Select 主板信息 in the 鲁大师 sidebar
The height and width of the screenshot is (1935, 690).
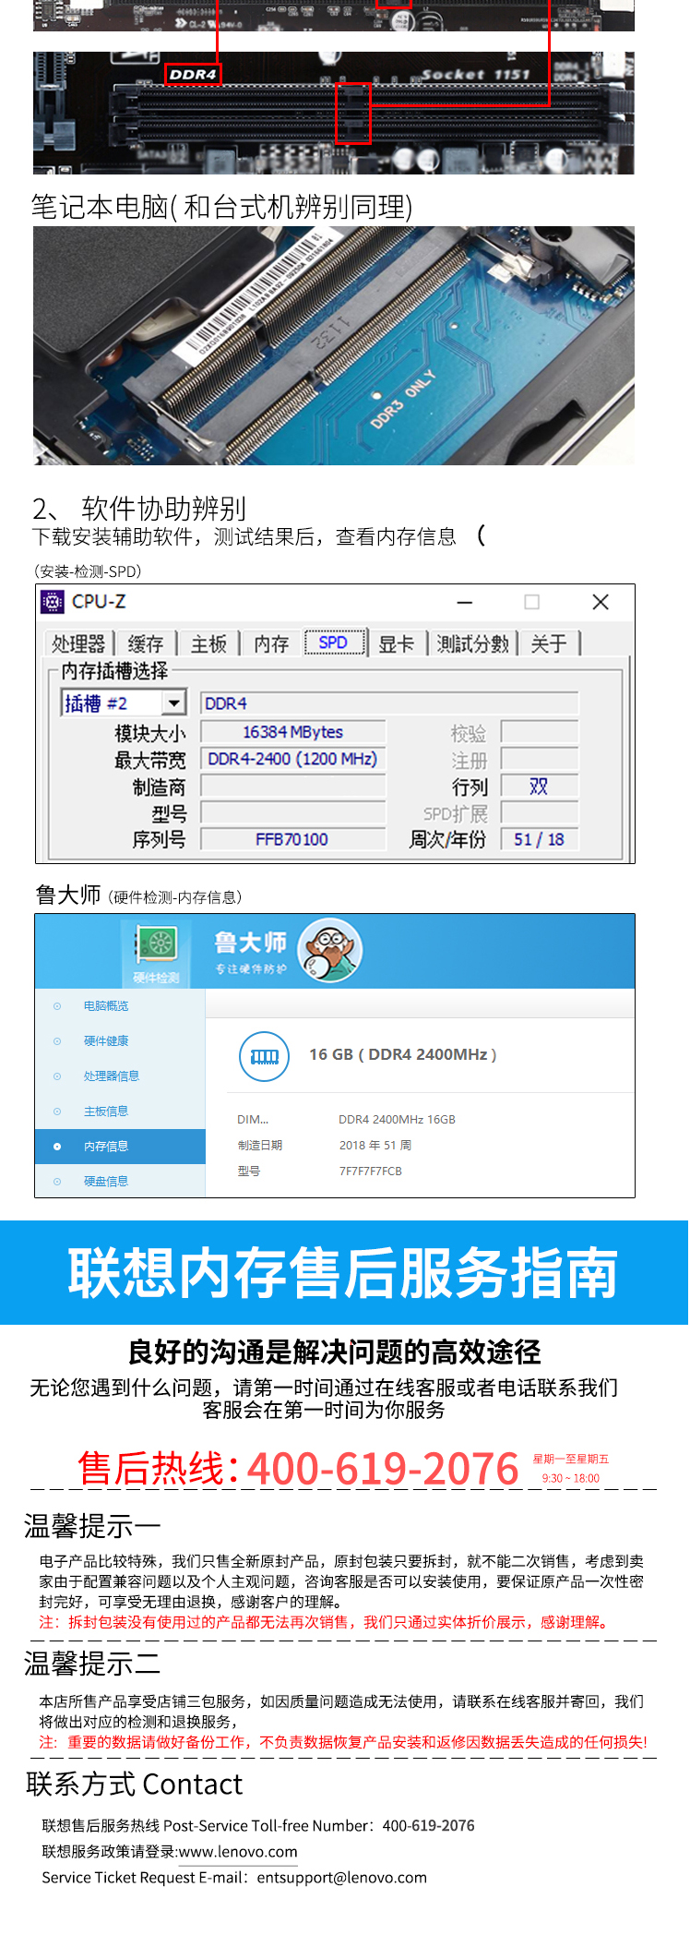(x=106, y=1112)
